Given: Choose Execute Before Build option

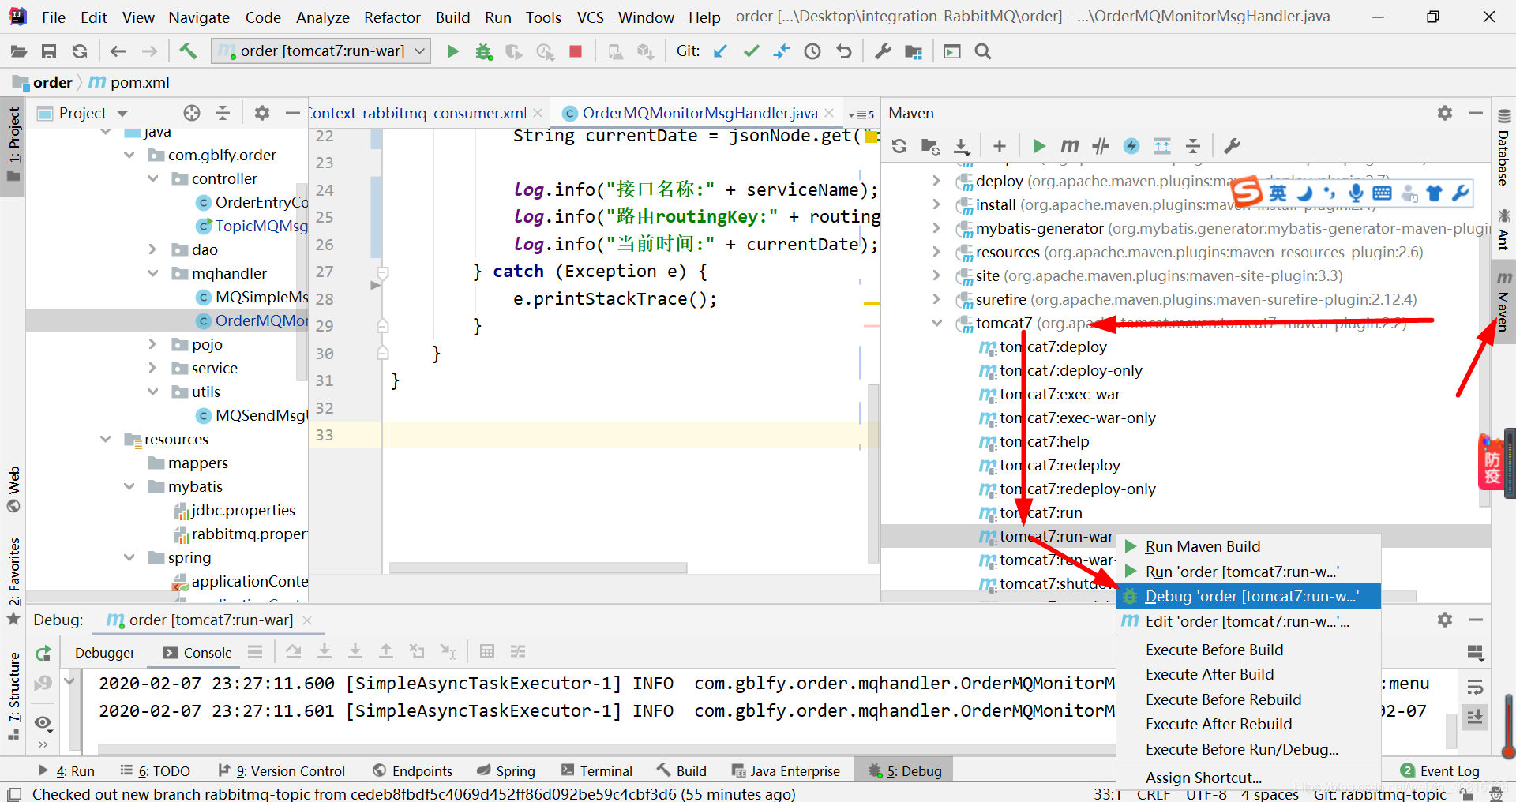Looking at the screenshot, I should pos(1248,650).
